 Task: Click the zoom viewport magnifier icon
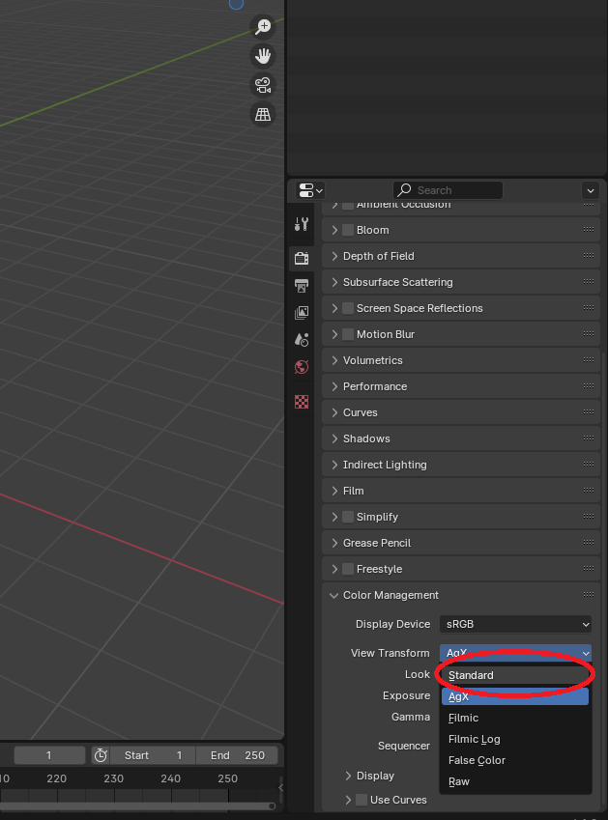tap(263, 27)
